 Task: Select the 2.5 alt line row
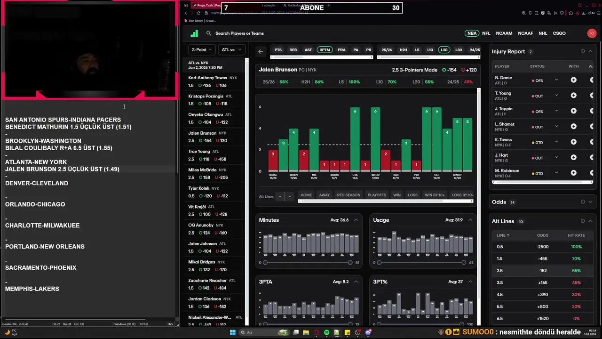(543, 271)
